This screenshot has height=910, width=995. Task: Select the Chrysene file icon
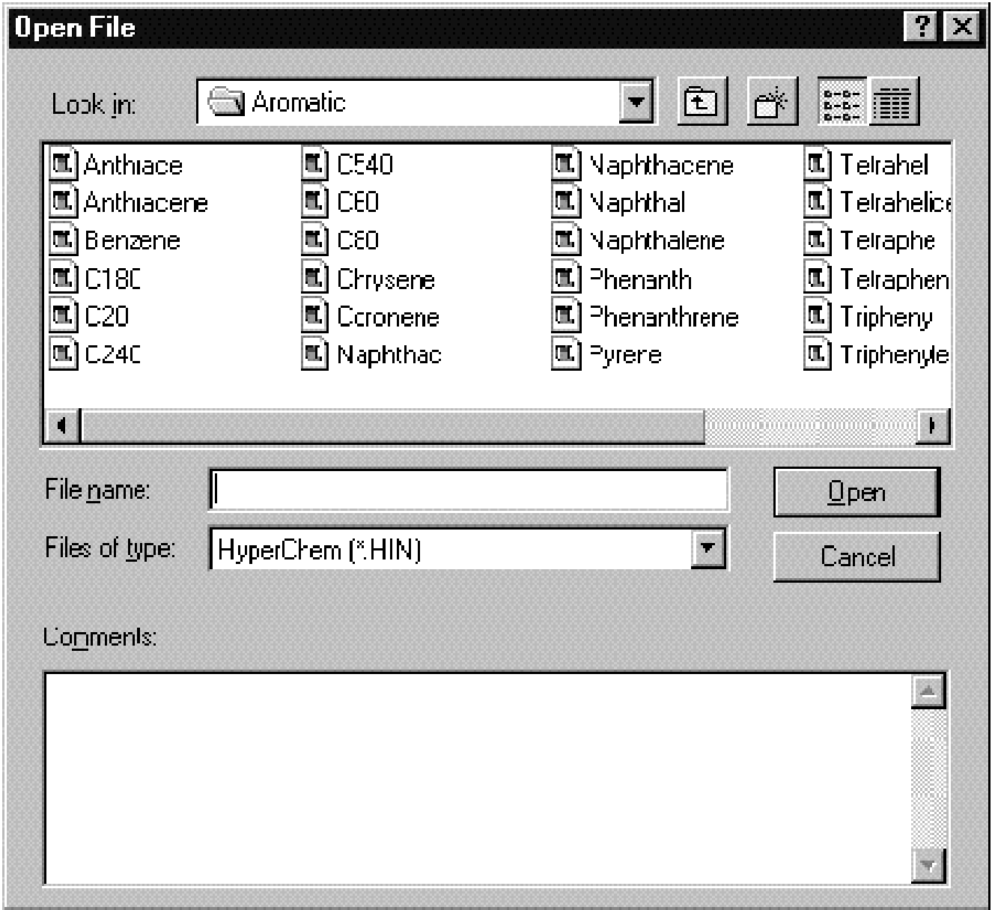click(x=315, y=279)
